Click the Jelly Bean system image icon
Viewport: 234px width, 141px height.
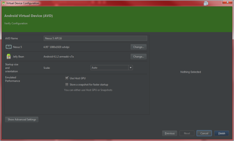point(9,56)
